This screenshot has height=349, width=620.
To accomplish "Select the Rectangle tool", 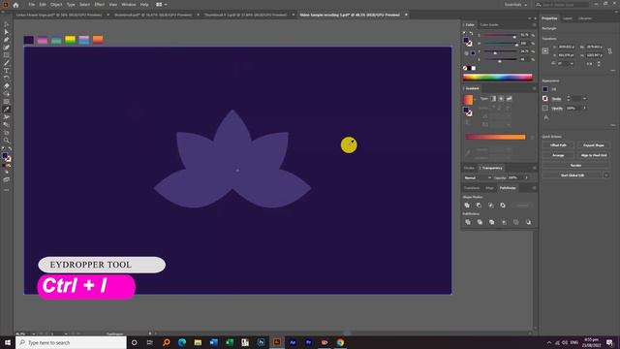I will tap(7, 55).
